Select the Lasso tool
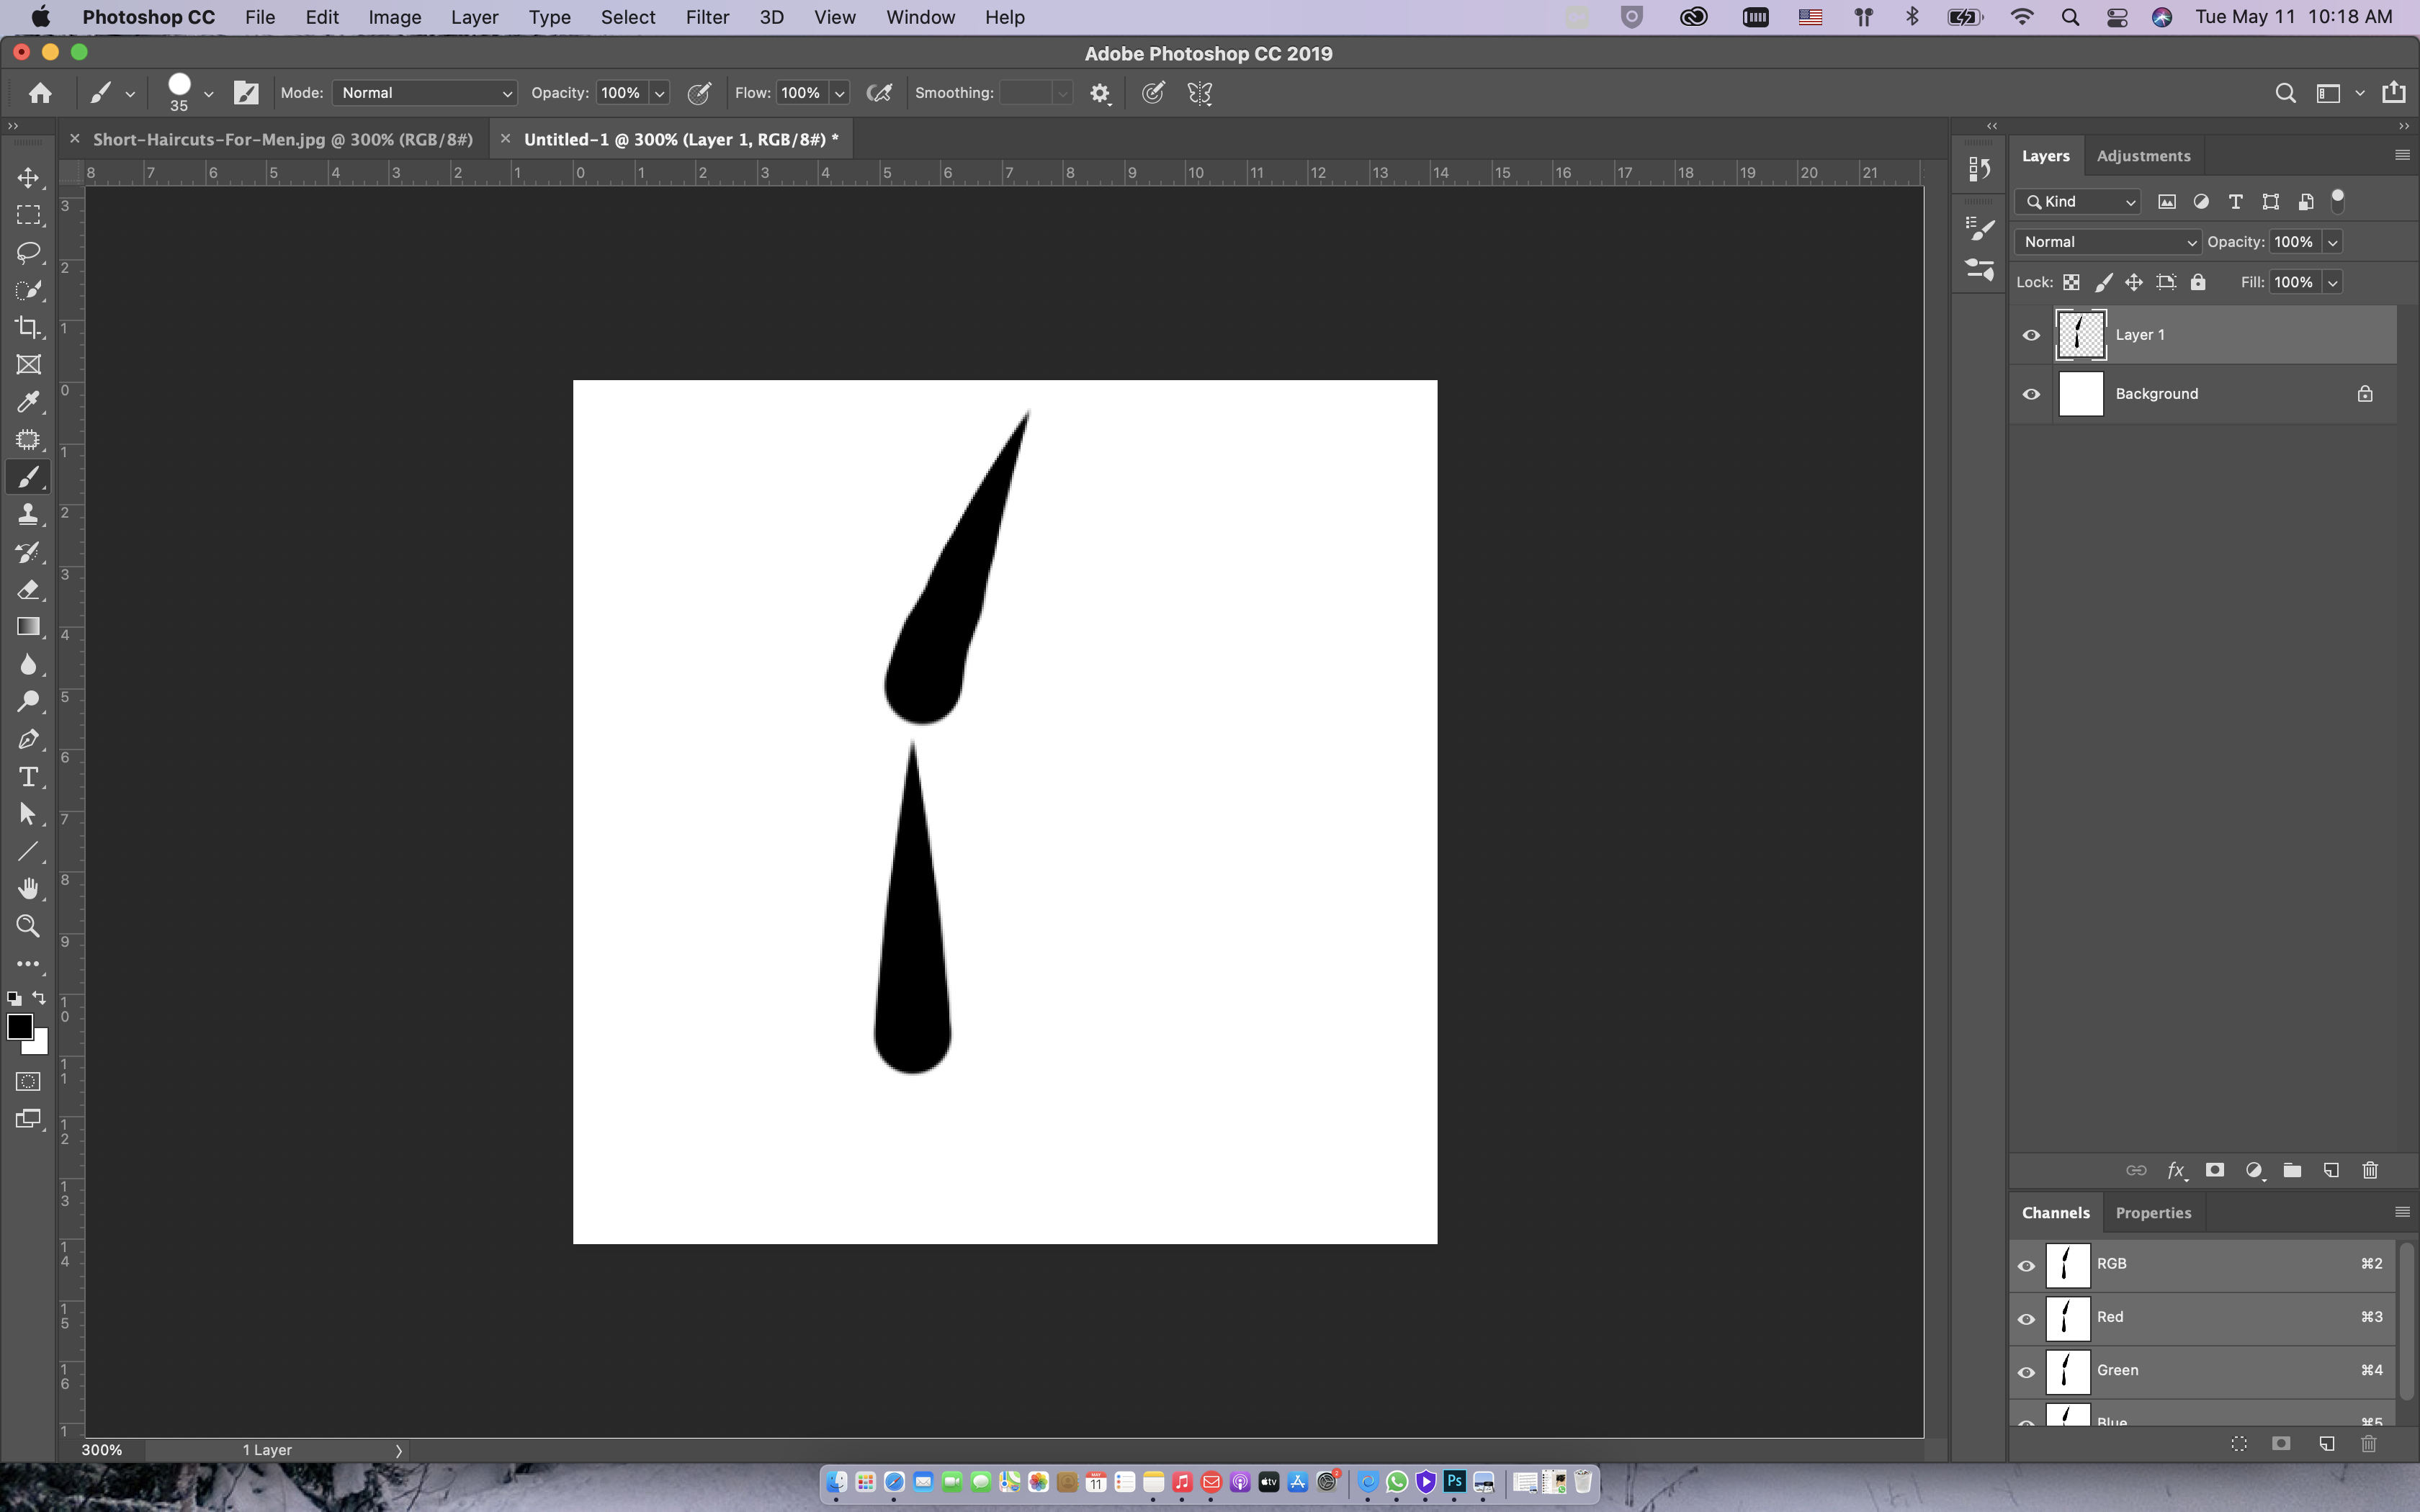Image resolution: width=2420 pixels, height=1512 pixels. 28,252
